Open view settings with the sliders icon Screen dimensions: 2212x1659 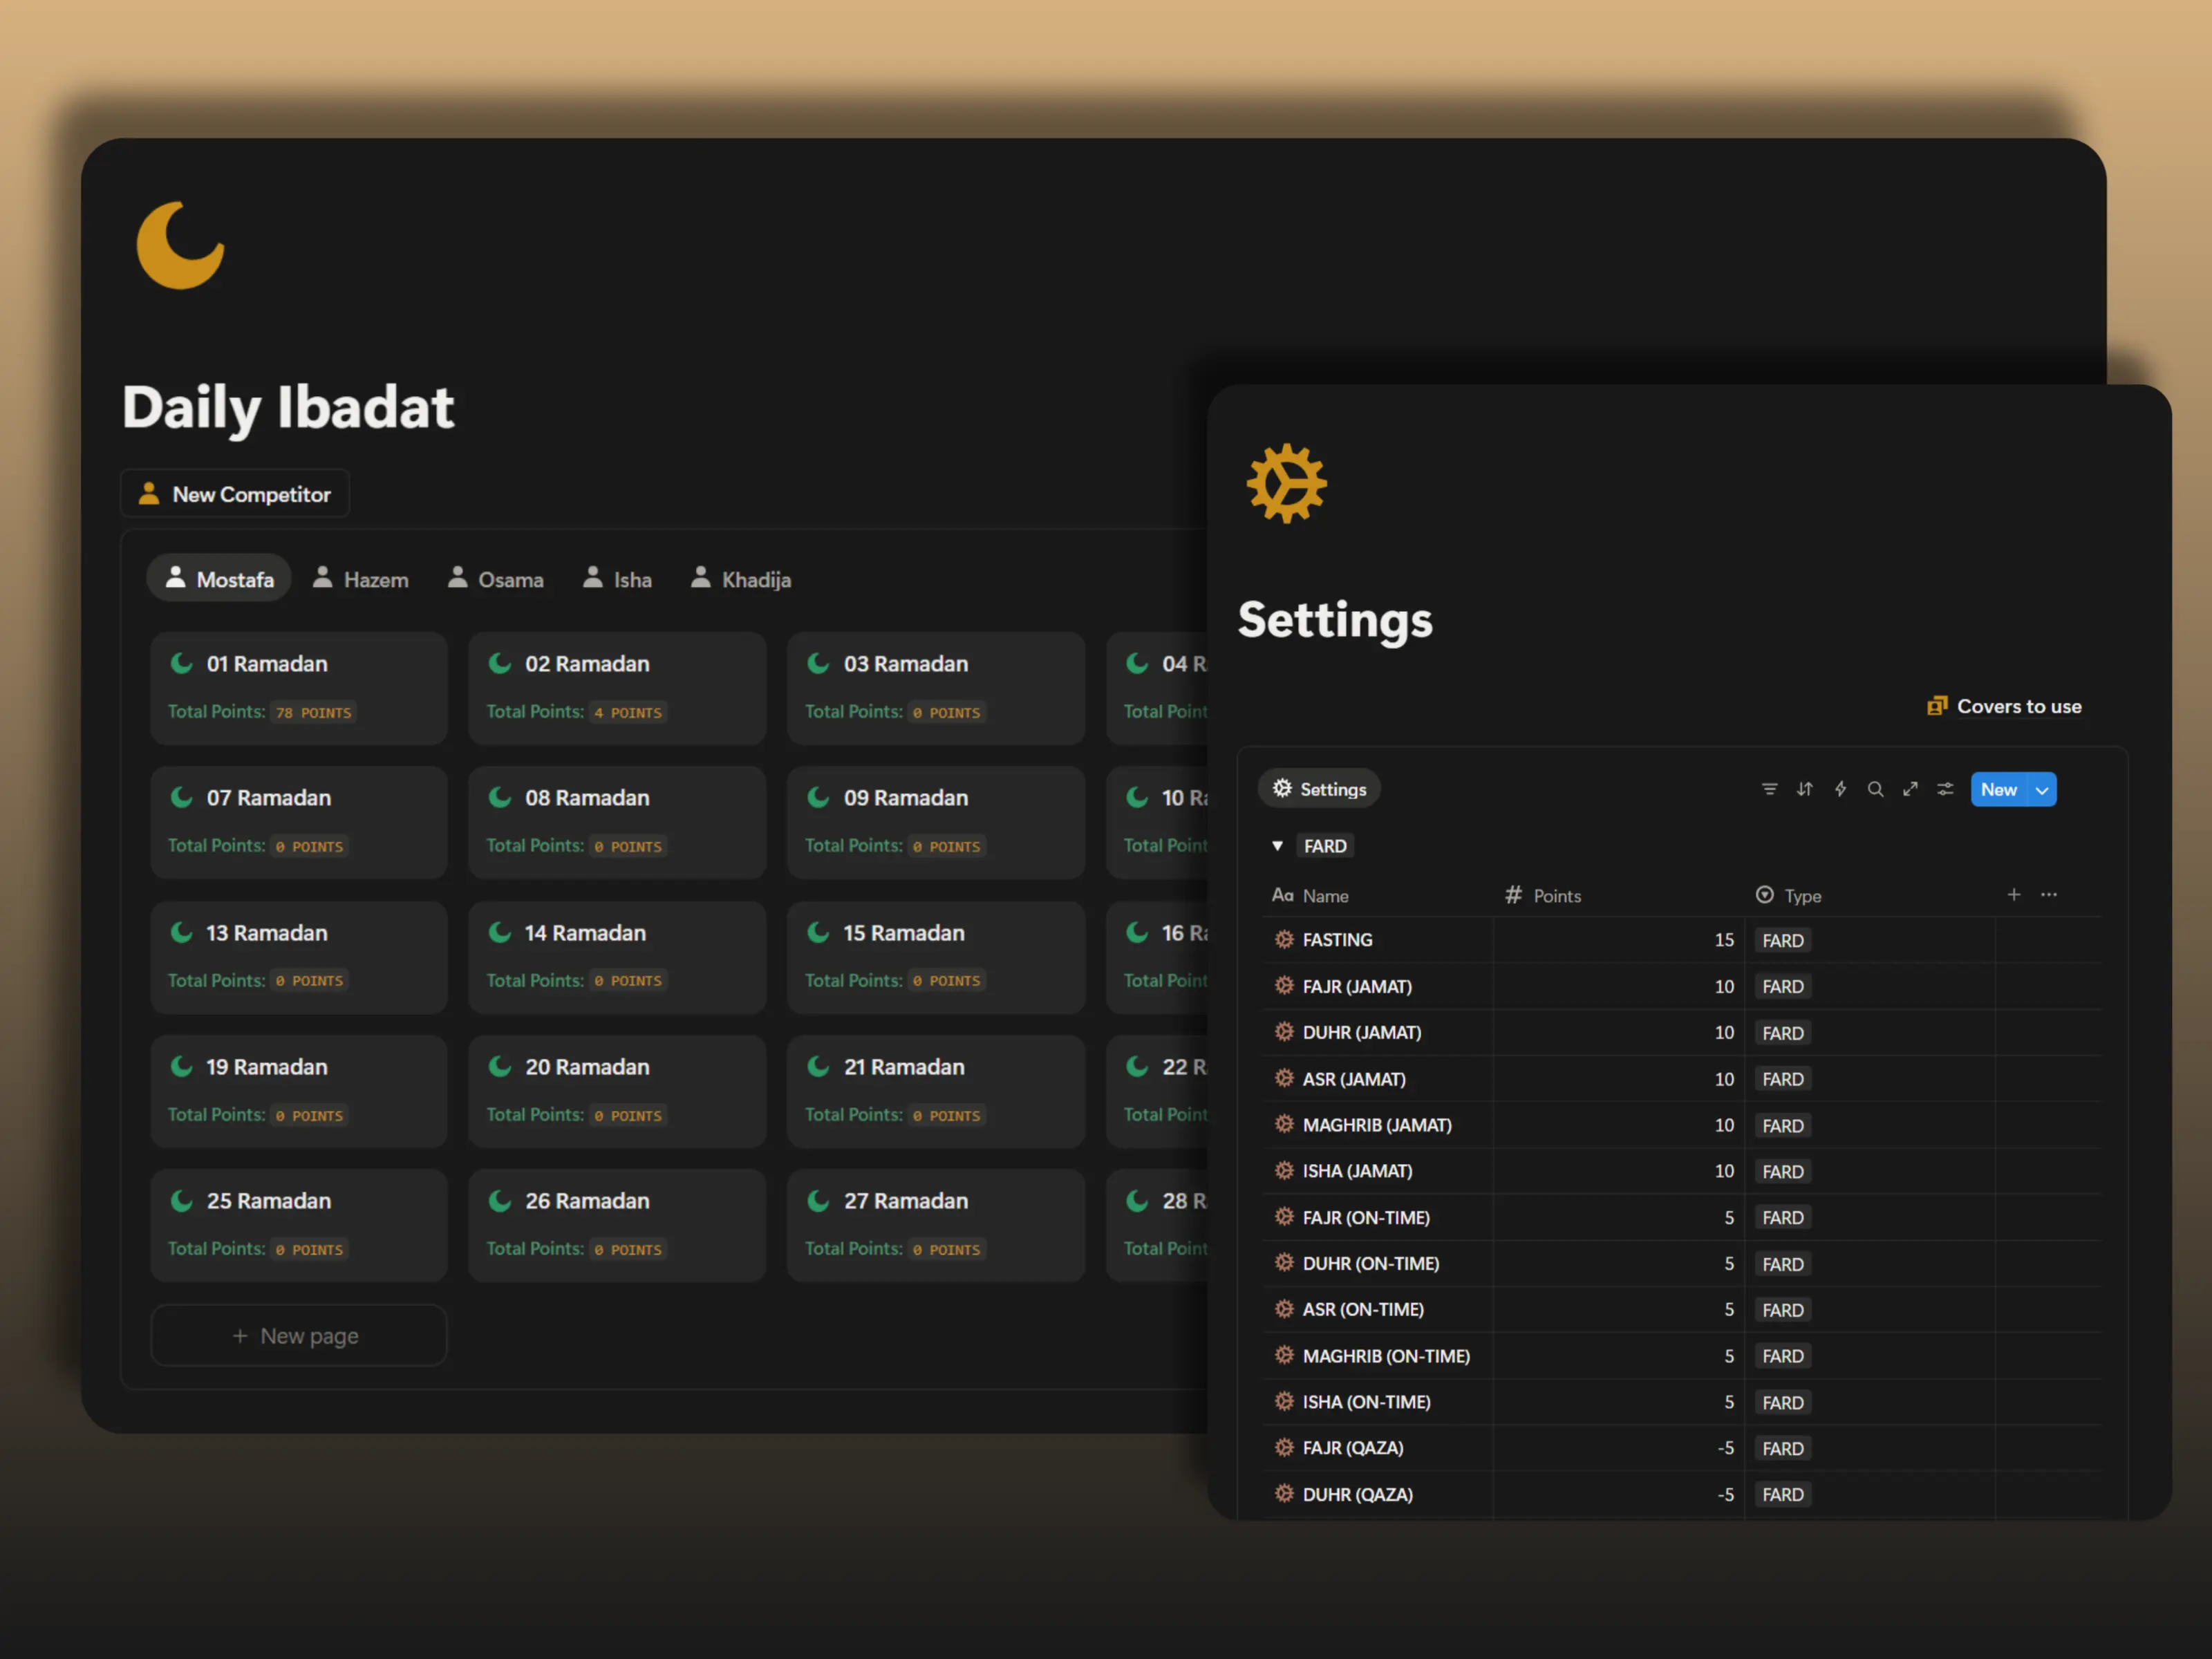[1946, 789]
